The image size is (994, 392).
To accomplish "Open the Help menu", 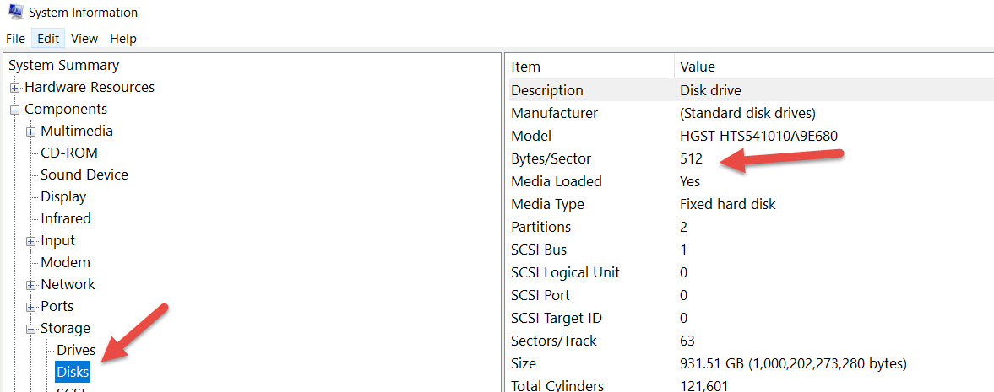I will coord(123,39).
